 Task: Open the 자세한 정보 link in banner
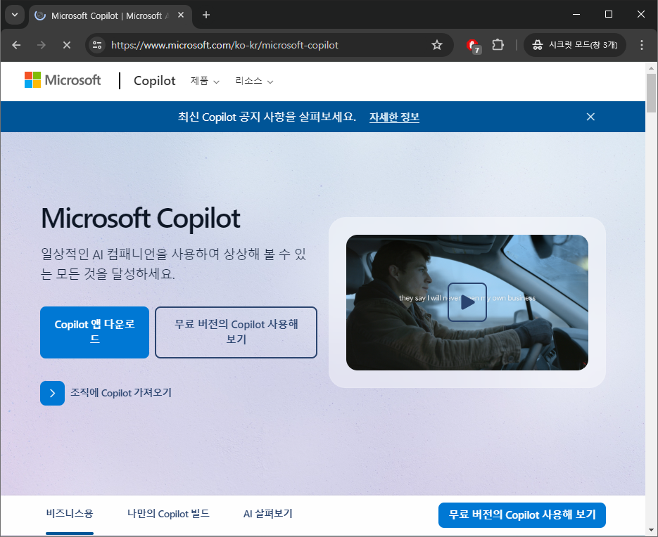[394, 117]
